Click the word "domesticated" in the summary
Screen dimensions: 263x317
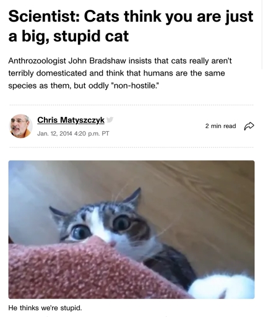[x=61, y=73]
